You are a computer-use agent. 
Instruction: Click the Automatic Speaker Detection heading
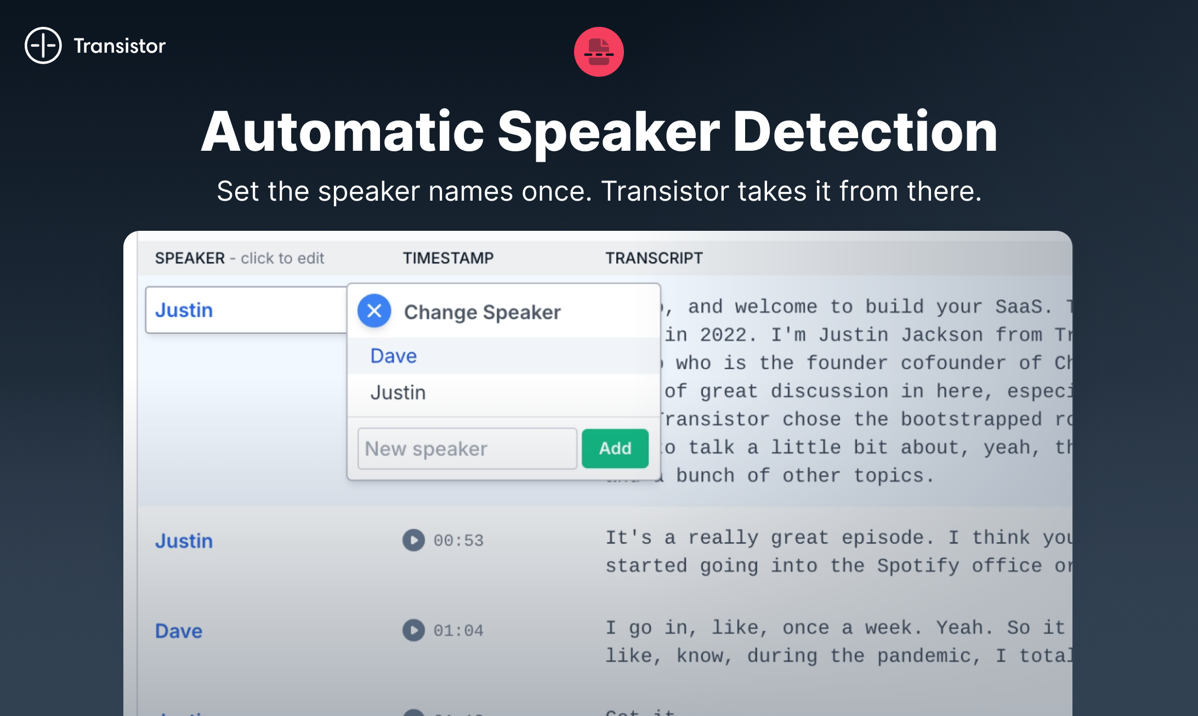click(x=599, y=132)
